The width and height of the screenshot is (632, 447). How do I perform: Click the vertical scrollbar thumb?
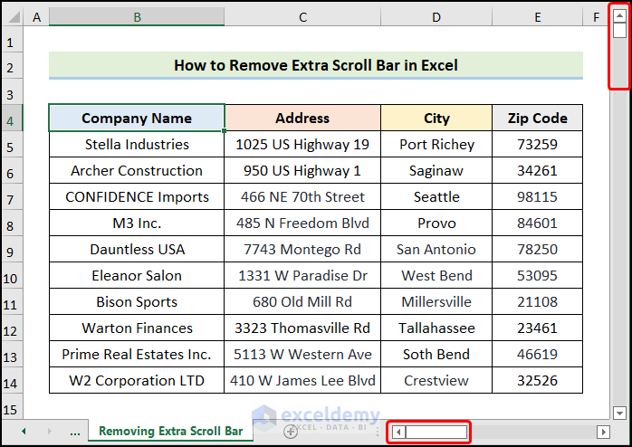[x=619, y=30]
